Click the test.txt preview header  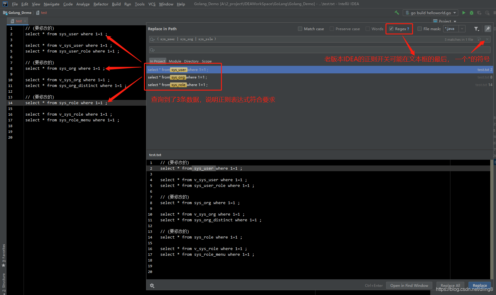(155, 155)
